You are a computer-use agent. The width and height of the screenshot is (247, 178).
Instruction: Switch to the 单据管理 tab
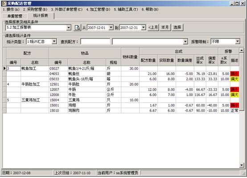(15, 16)
